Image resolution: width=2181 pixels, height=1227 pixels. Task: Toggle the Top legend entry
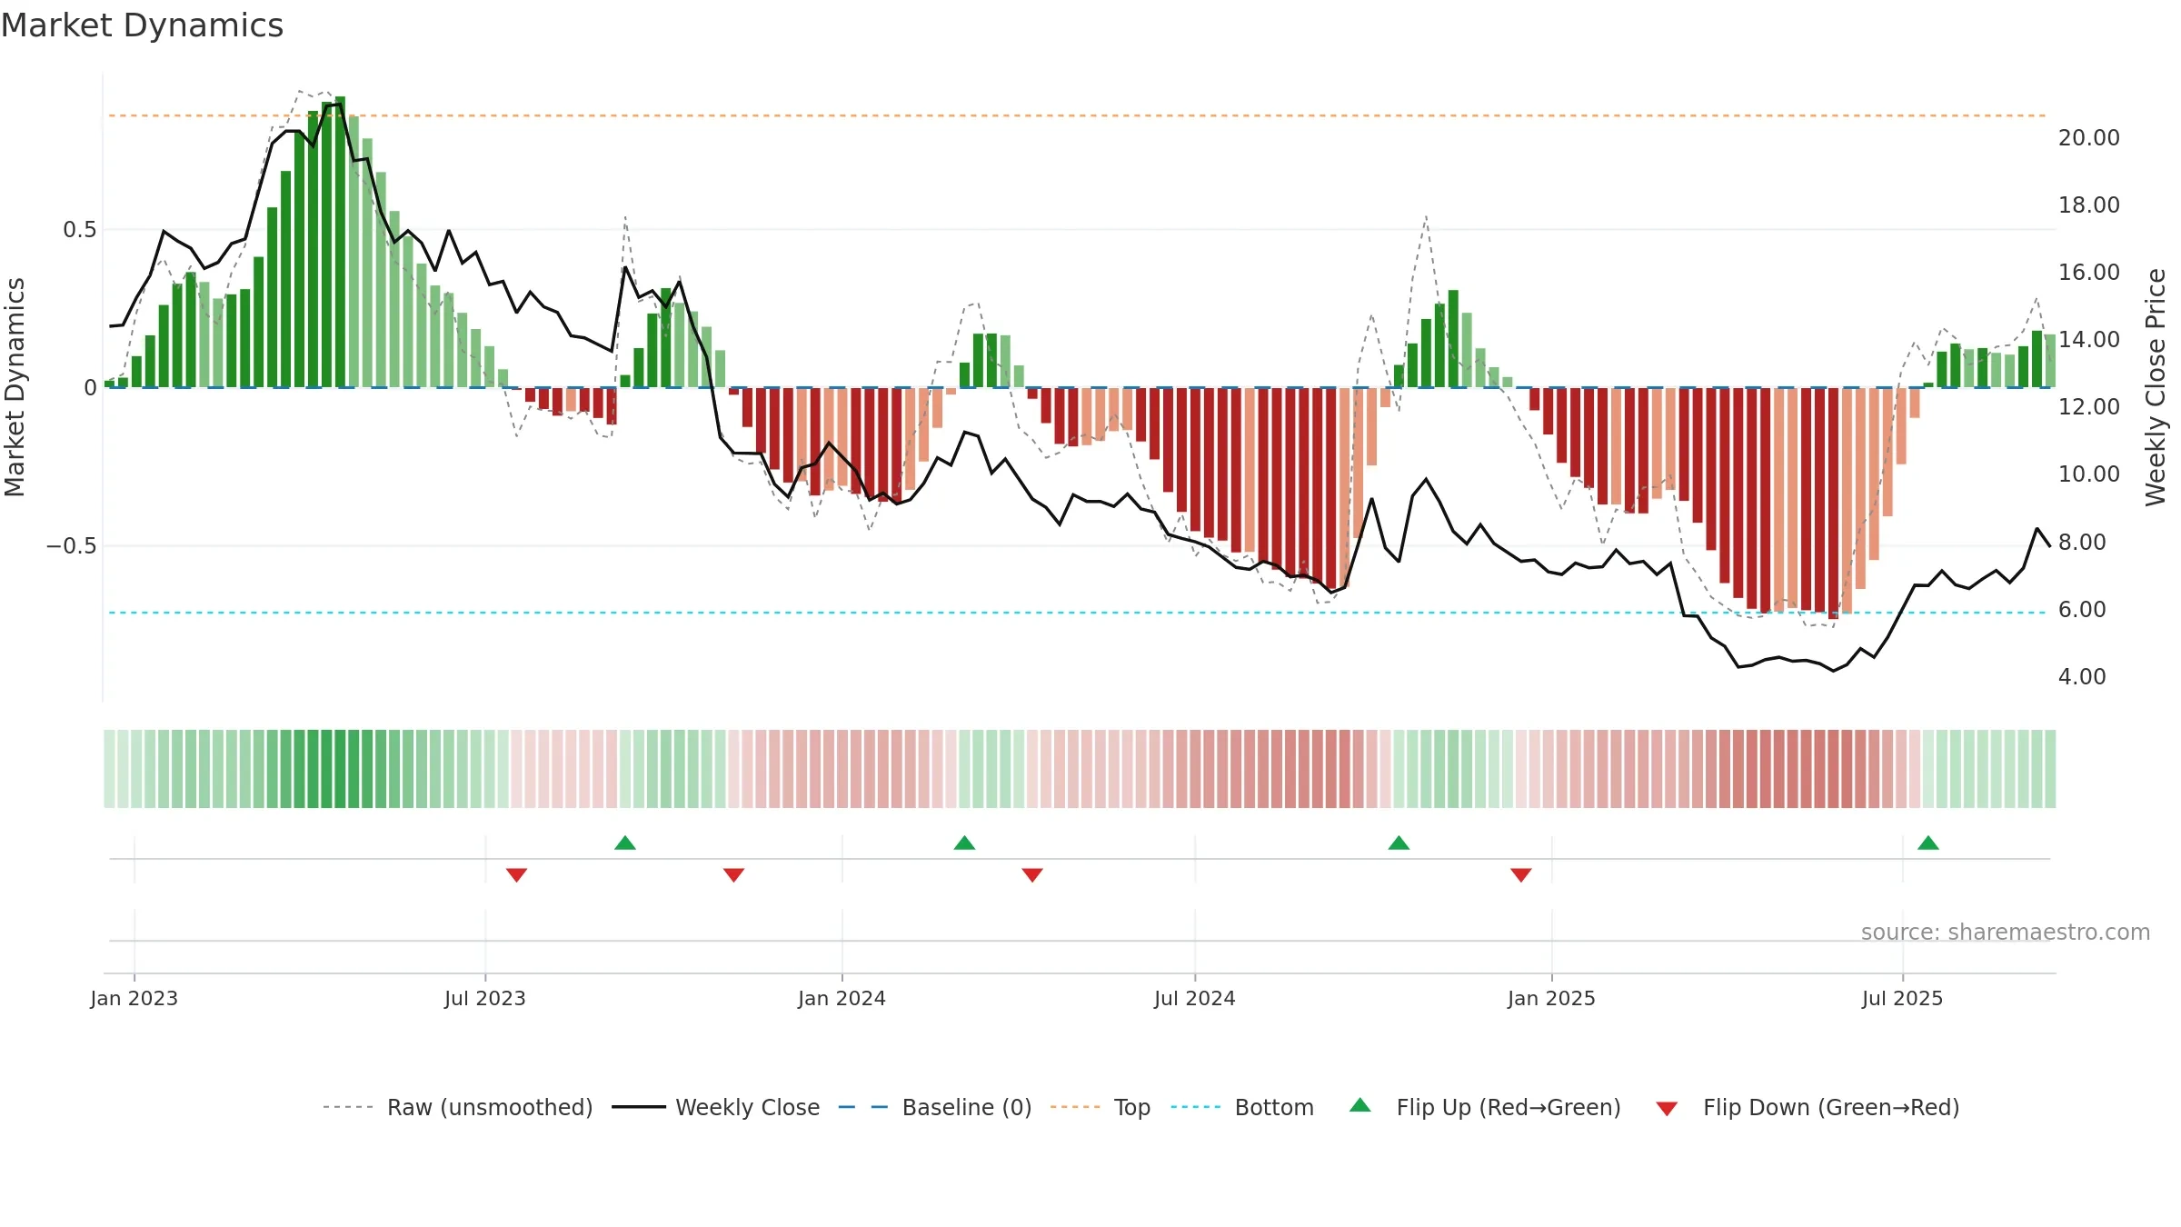pyautogui.click(x=1100, y=1107)
